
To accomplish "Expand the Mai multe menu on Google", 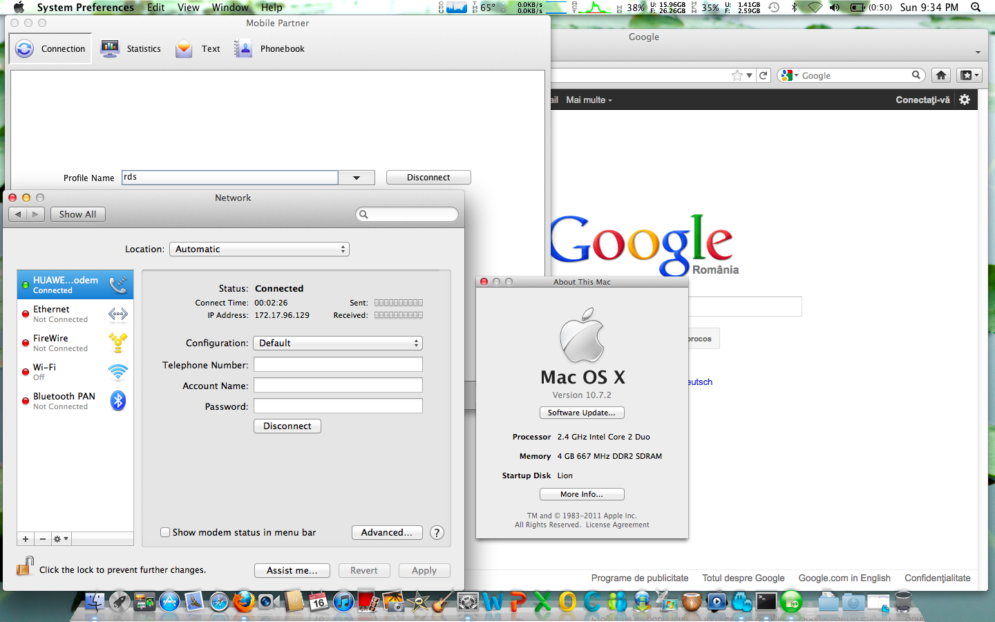I will pyautogui.click(x=589, y=100).
